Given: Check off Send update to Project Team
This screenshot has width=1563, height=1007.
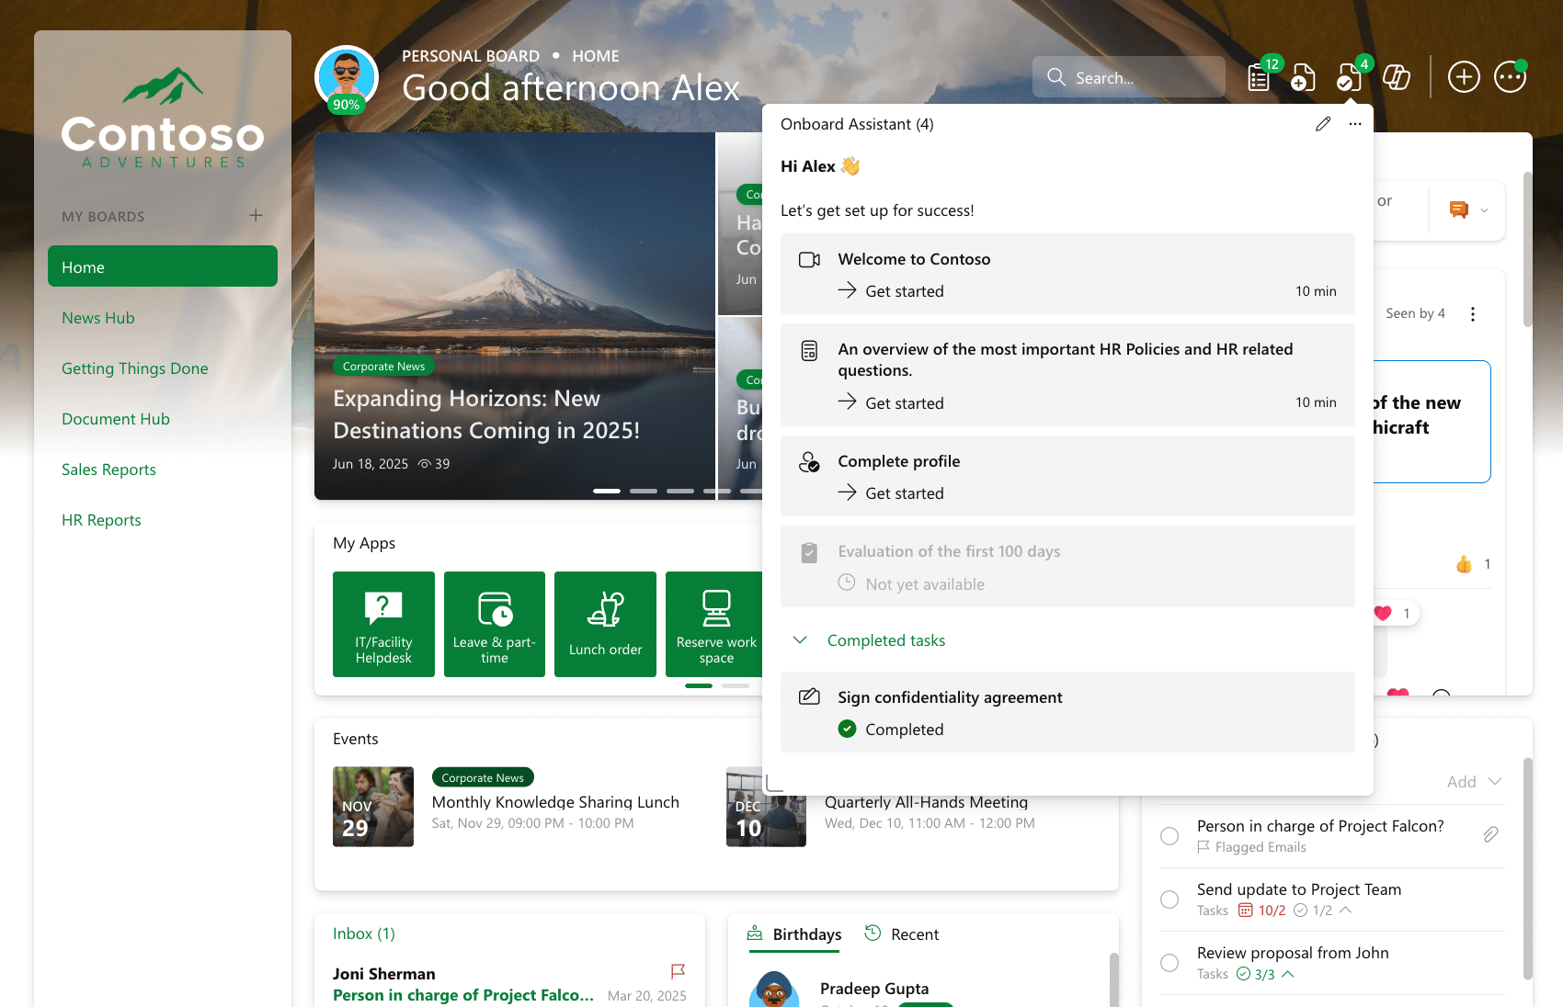Looking at the screenshot, I should [x=1169, y=900].
